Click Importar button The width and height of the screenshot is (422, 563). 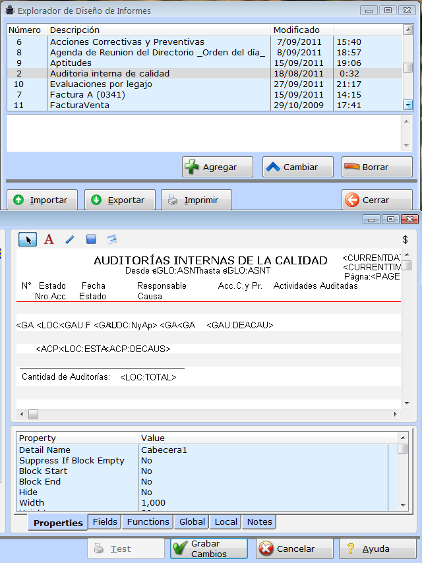click(x=42, y=200)
